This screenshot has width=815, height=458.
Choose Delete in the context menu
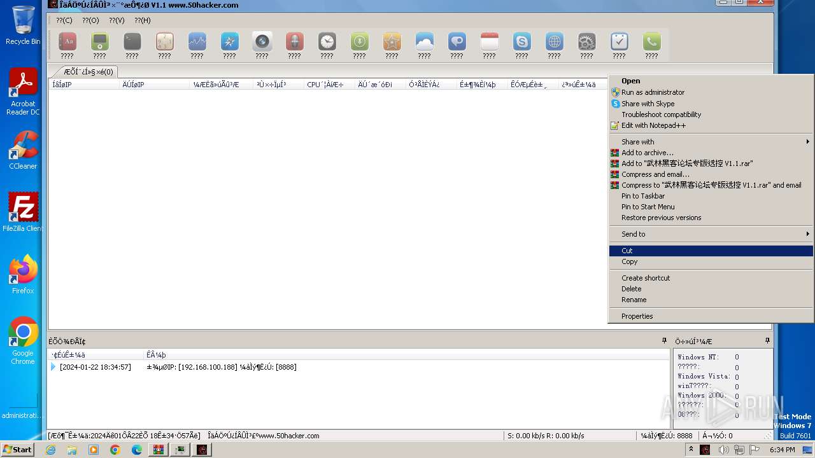pyautogui.click(x=711, y=289)
